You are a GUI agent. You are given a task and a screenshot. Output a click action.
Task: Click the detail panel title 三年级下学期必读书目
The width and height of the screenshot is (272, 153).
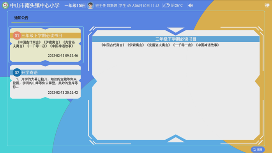point(176,39)
